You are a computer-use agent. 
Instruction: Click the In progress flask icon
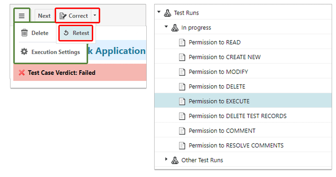coord(175,28)
